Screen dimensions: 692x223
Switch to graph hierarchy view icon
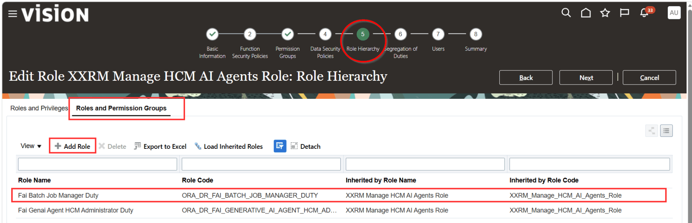click(651, 131)
